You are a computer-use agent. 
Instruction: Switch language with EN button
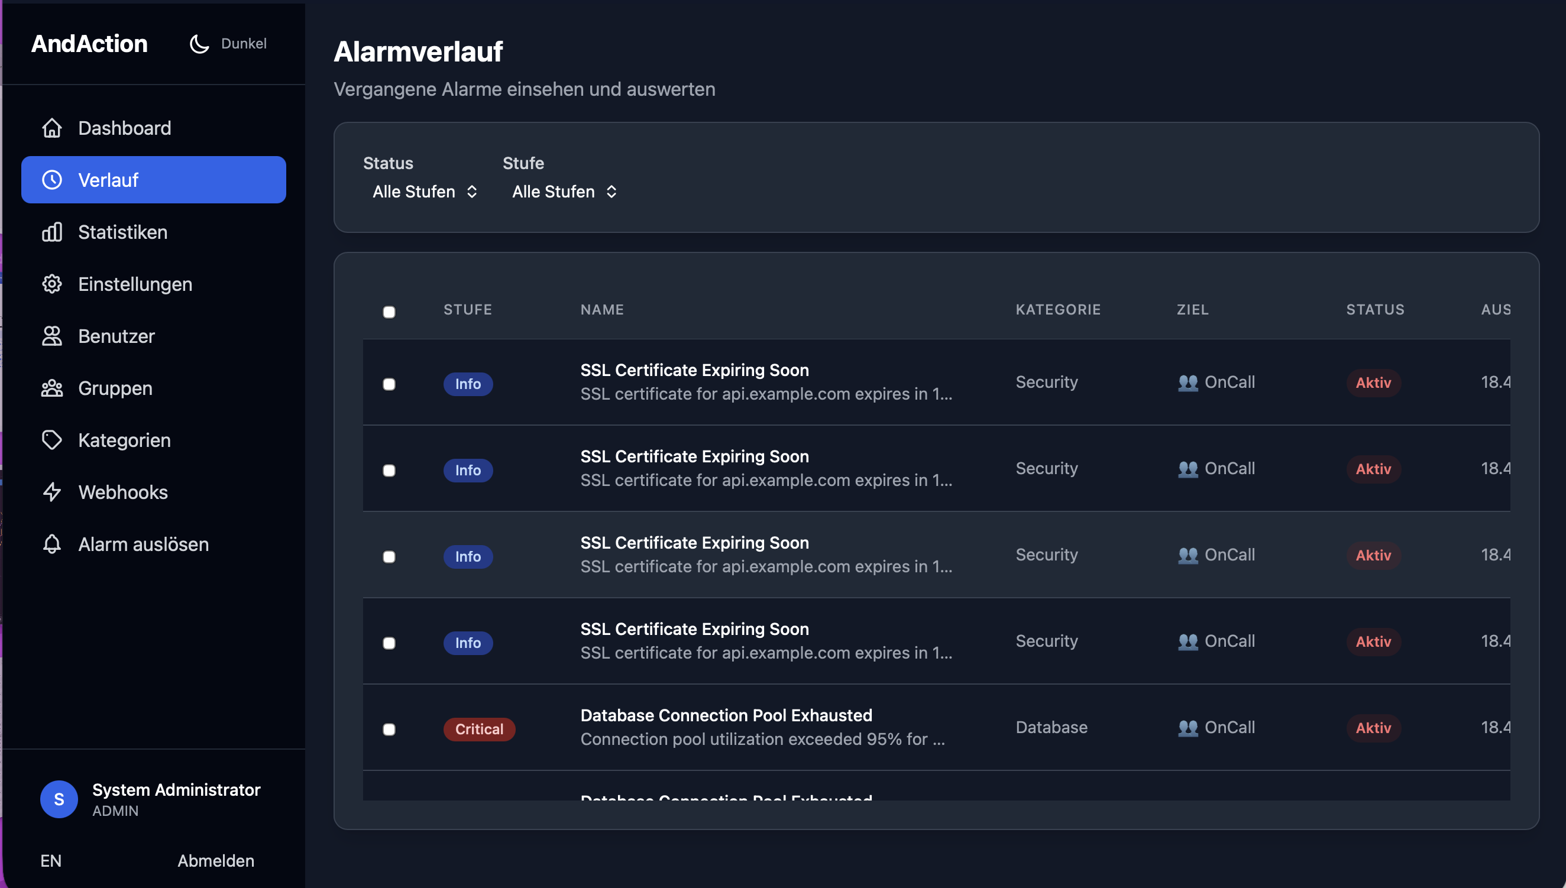click(x=51, y=861)
